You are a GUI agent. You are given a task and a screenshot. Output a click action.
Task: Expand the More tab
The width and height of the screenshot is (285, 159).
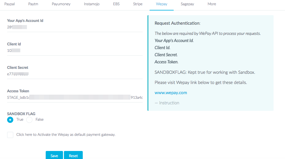point(212,4)
